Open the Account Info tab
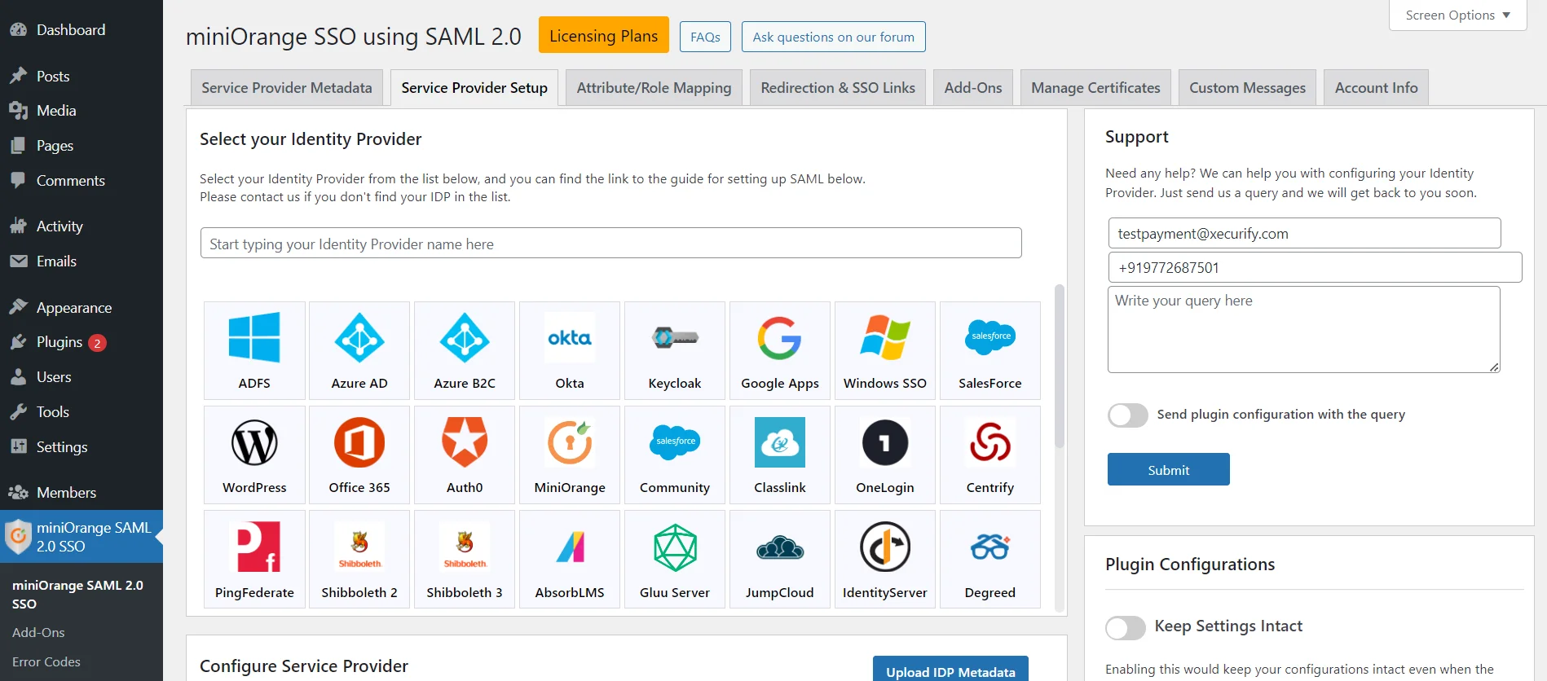Image resolution: width=1547 pixels, height=681 pixels. point(1376,87)
